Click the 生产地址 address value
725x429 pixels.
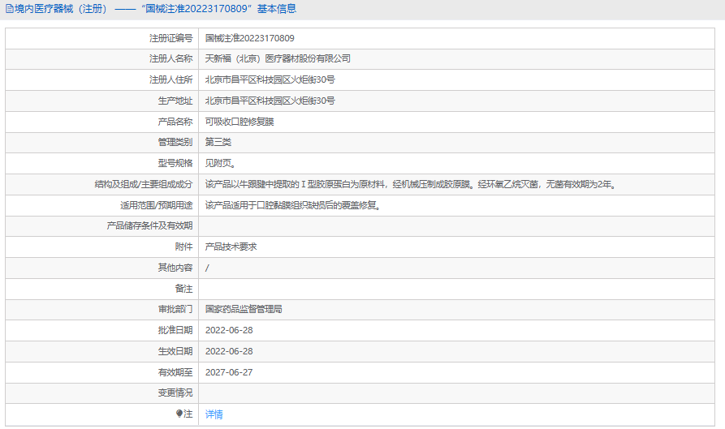tap(270, 101)
